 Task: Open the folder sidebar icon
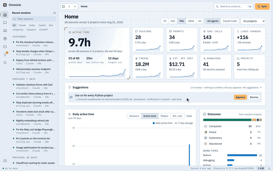[5, 47]
